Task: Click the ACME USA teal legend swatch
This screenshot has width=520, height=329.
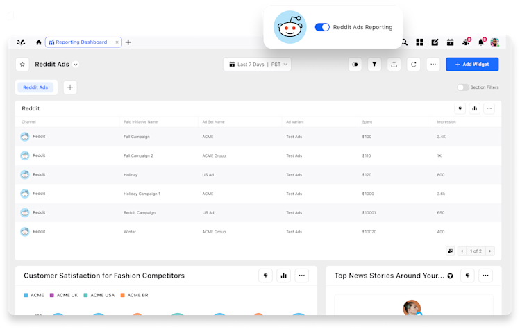Action: [85, 295]
